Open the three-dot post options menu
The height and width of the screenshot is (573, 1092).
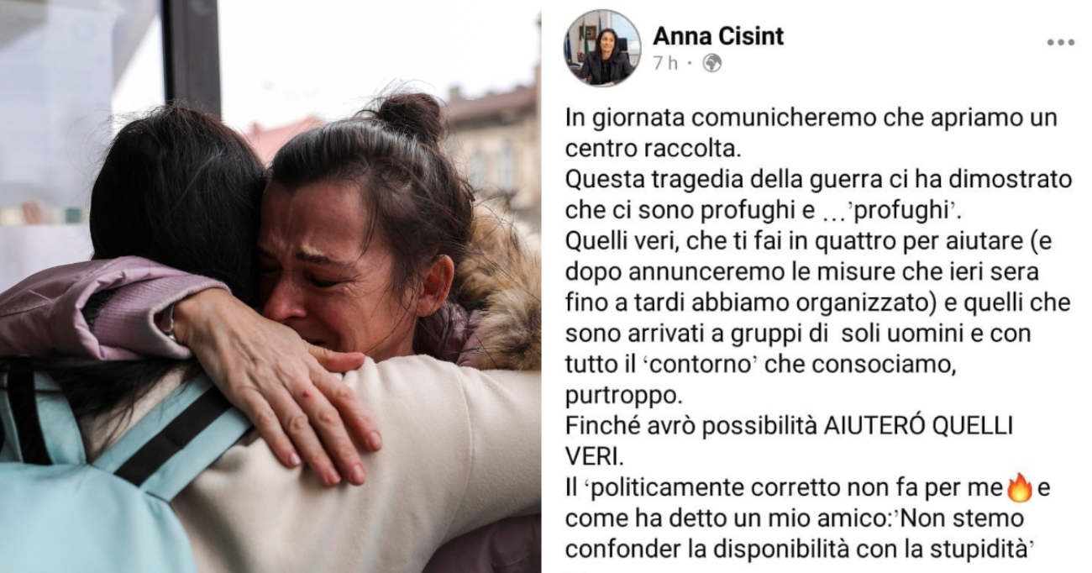1060,43
